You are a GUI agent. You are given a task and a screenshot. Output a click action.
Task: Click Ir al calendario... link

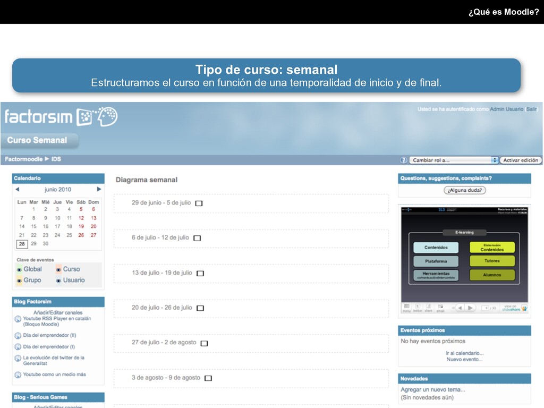click(464, 353)
